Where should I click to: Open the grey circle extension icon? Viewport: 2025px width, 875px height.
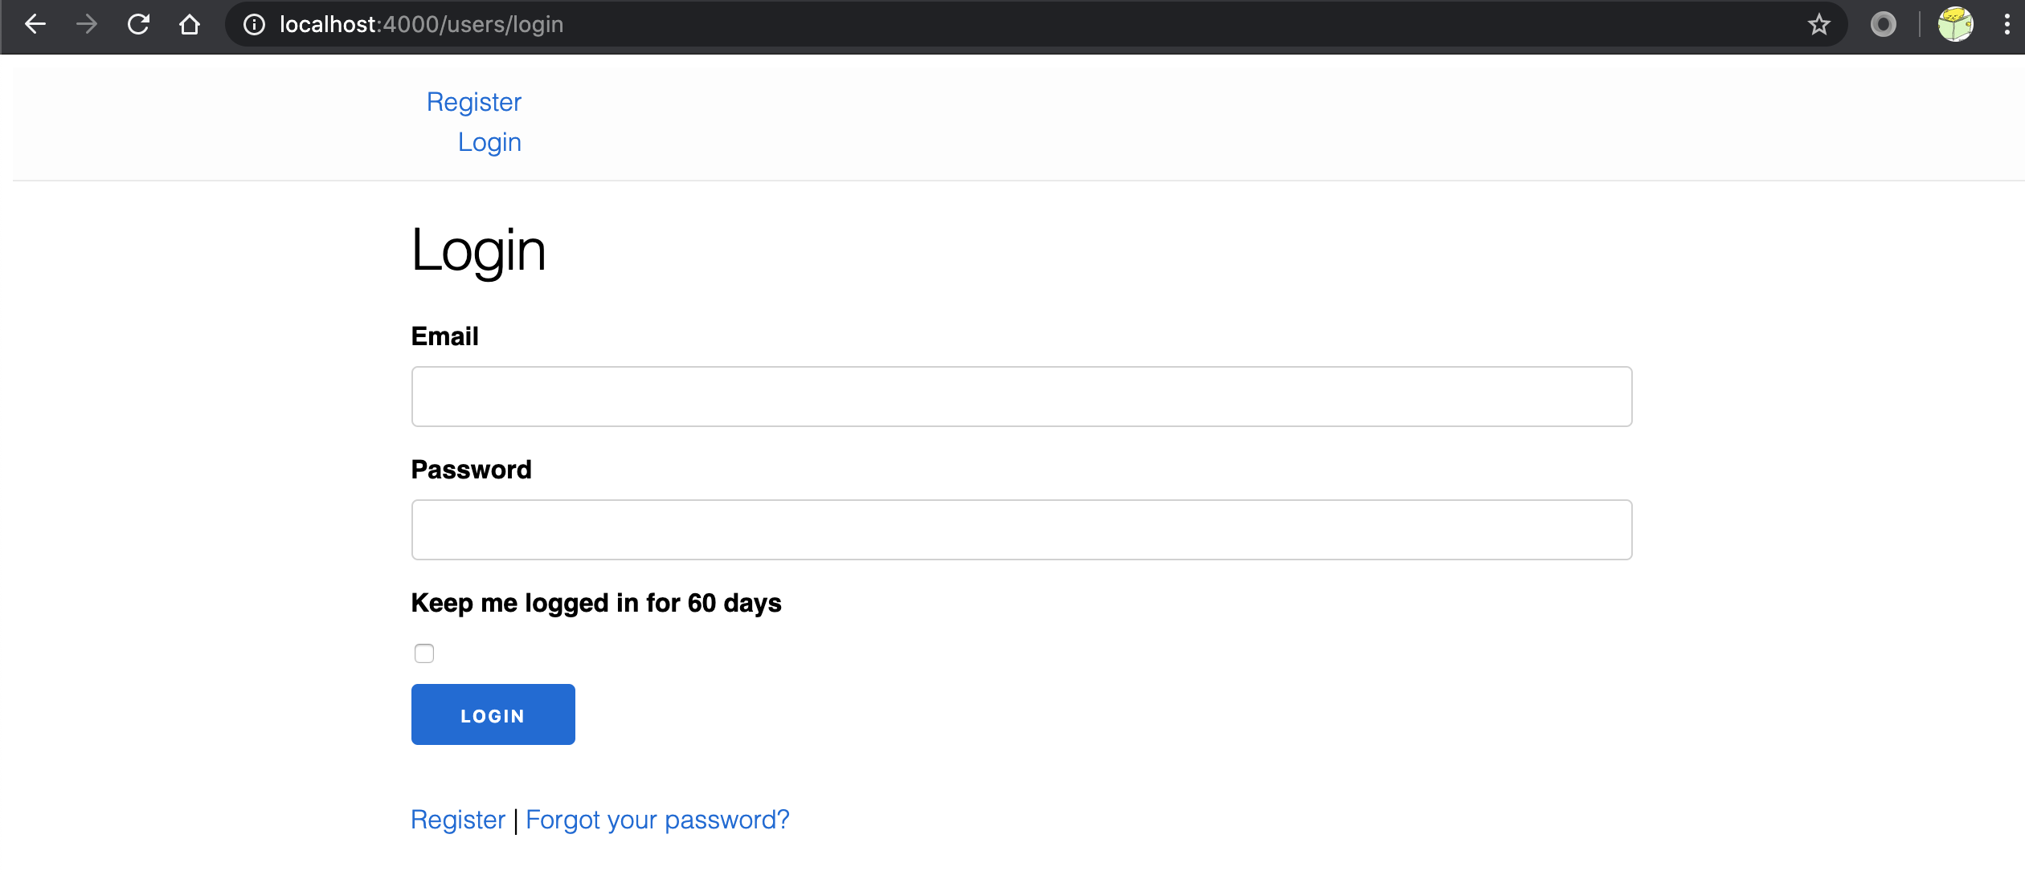point(1883,24)
